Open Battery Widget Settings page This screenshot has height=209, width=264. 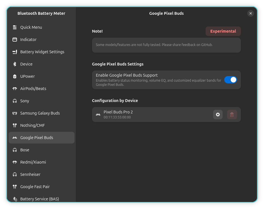[41, 52]
